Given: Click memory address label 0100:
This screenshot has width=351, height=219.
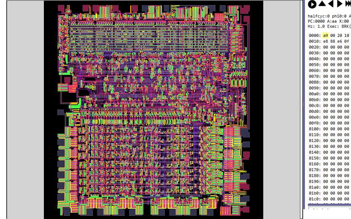Looking at the screenshot, I should (315, 129).
